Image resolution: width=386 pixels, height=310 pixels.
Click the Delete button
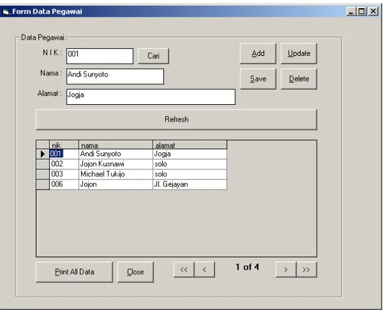299,79
